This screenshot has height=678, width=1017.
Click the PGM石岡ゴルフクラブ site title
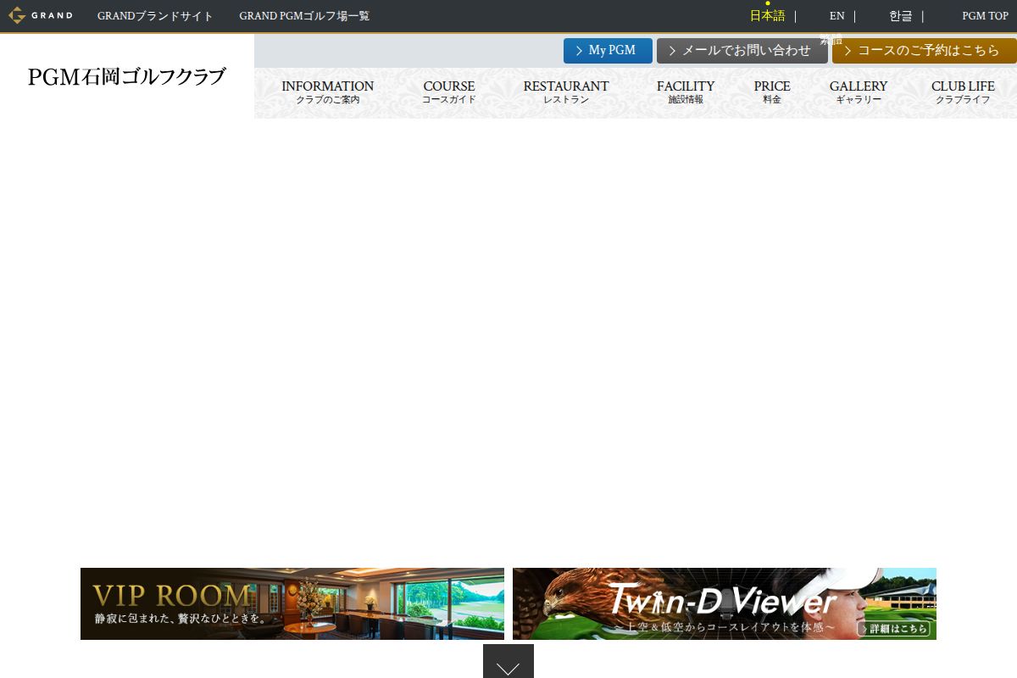[127, 77]
